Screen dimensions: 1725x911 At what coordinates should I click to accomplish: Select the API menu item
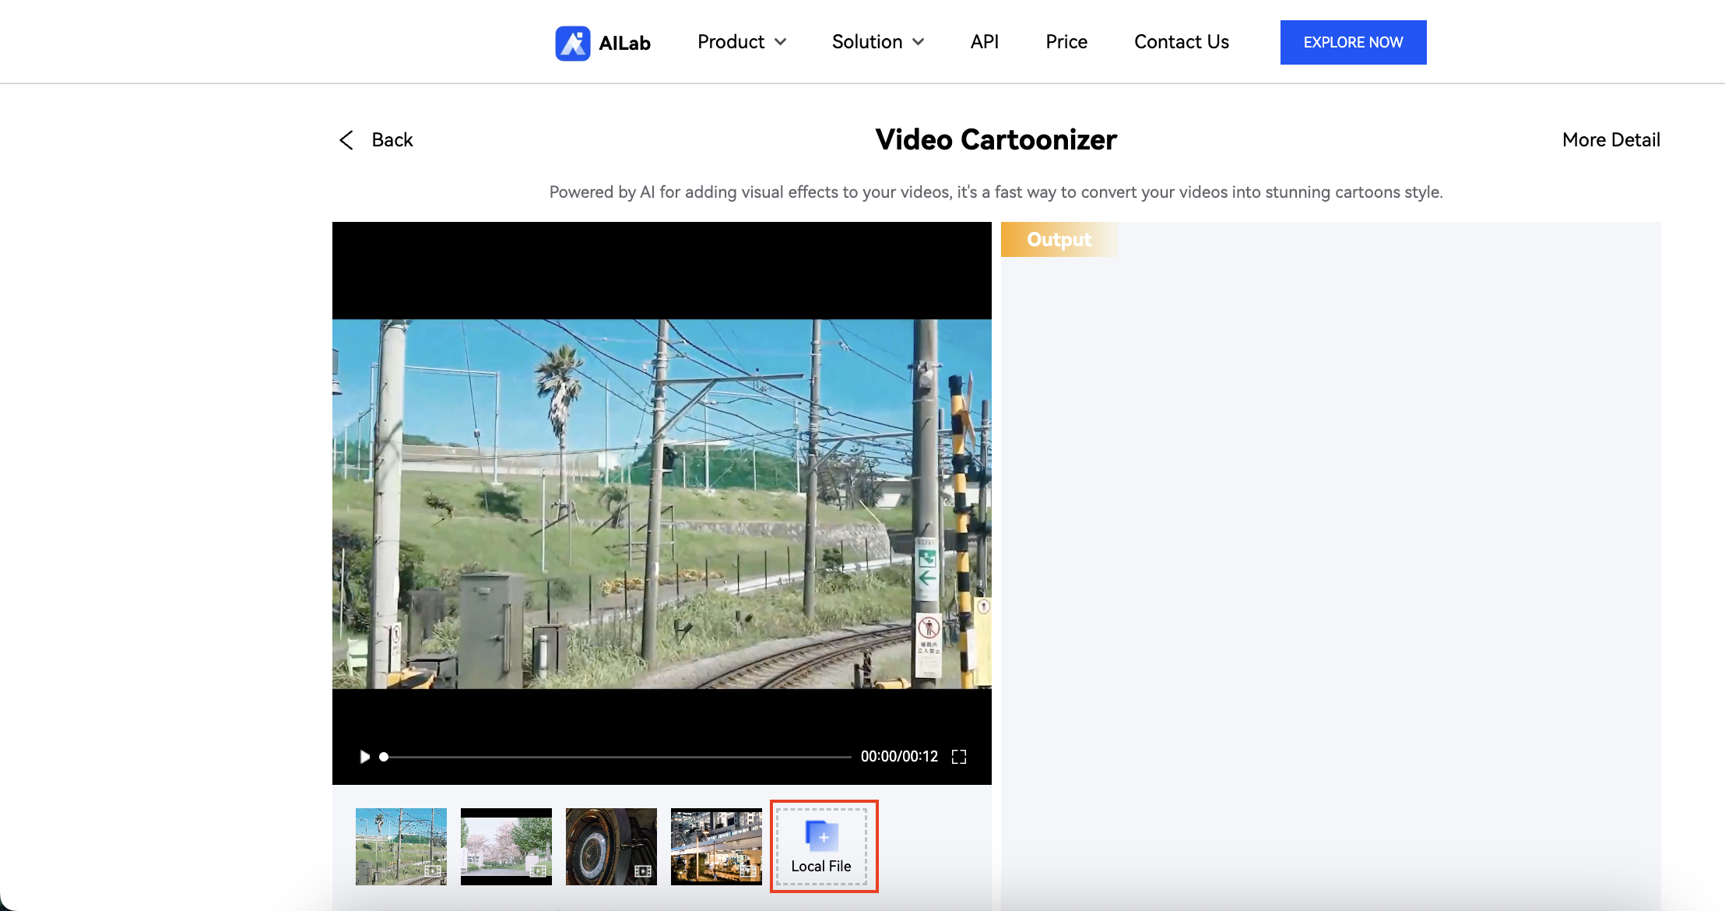(x=984, y=42)
